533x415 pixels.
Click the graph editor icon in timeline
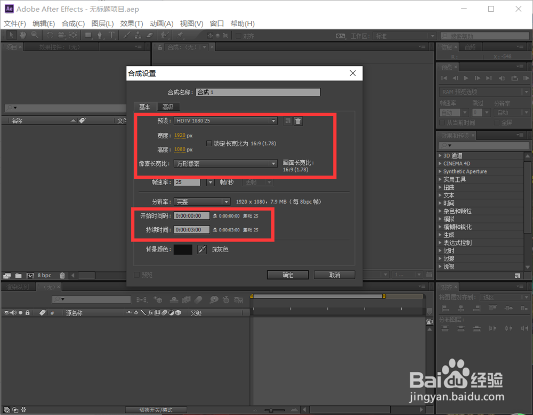(x=239, y=300)
